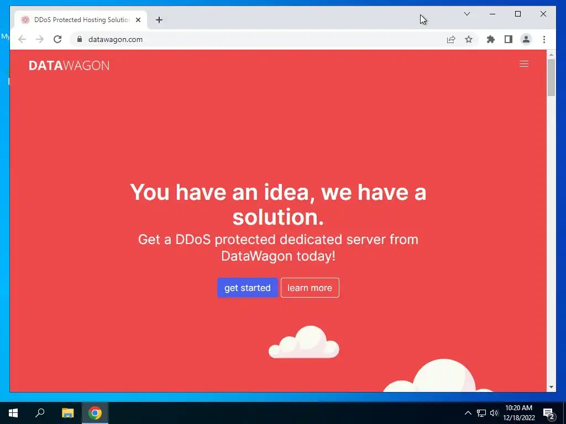Maximize the Chrome window

(x=517, y=14)
